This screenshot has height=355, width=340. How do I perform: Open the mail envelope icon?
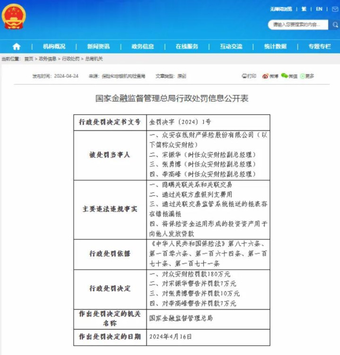pyautogui.click(x=335, y=9)
